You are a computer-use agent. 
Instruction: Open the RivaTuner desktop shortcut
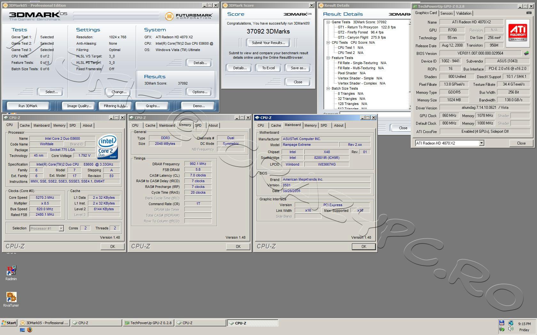tap(11, 300)
